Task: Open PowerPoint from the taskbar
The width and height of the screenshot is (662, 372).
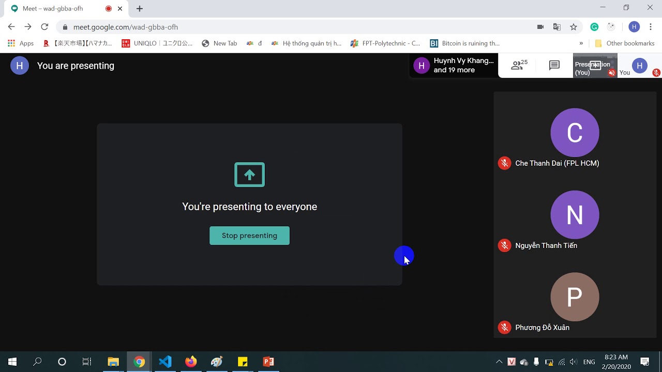Action: click(x=268, y=362)
